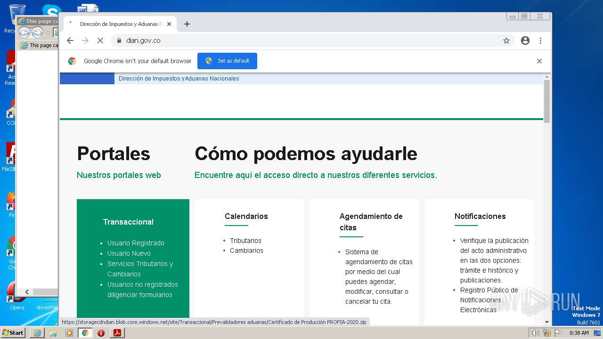Open Usuario Registrado link
Viewport: 603px width, 339px height.
[136, 243]
